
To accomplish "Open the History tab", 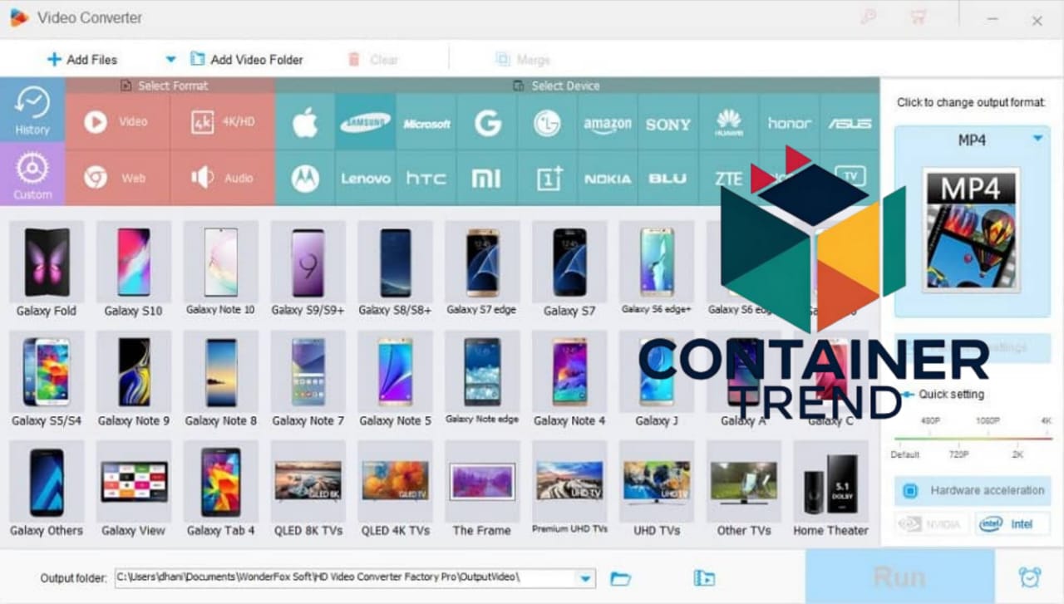I will click(x=32, y=110).
